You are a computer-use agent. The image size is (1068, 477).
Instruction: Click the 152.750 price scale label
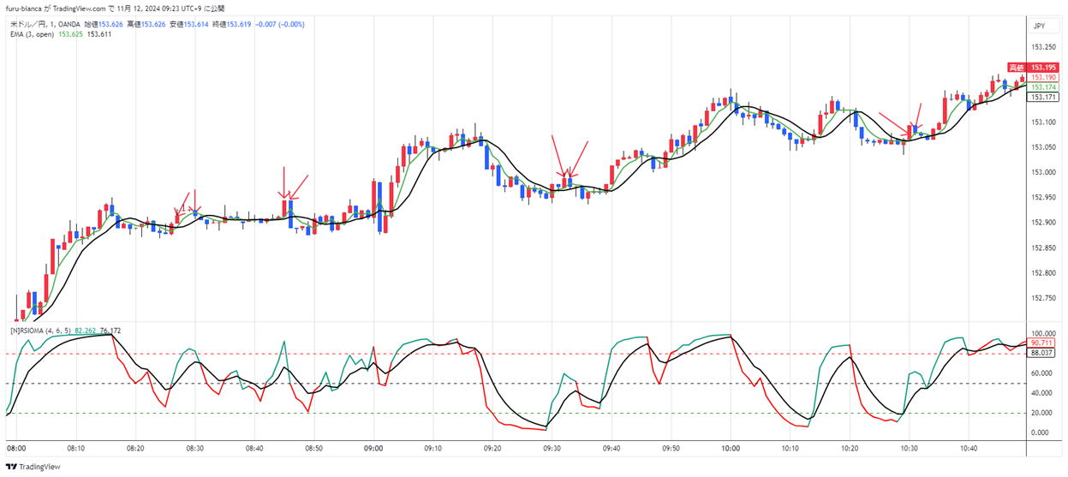(x=1043, y=298)
